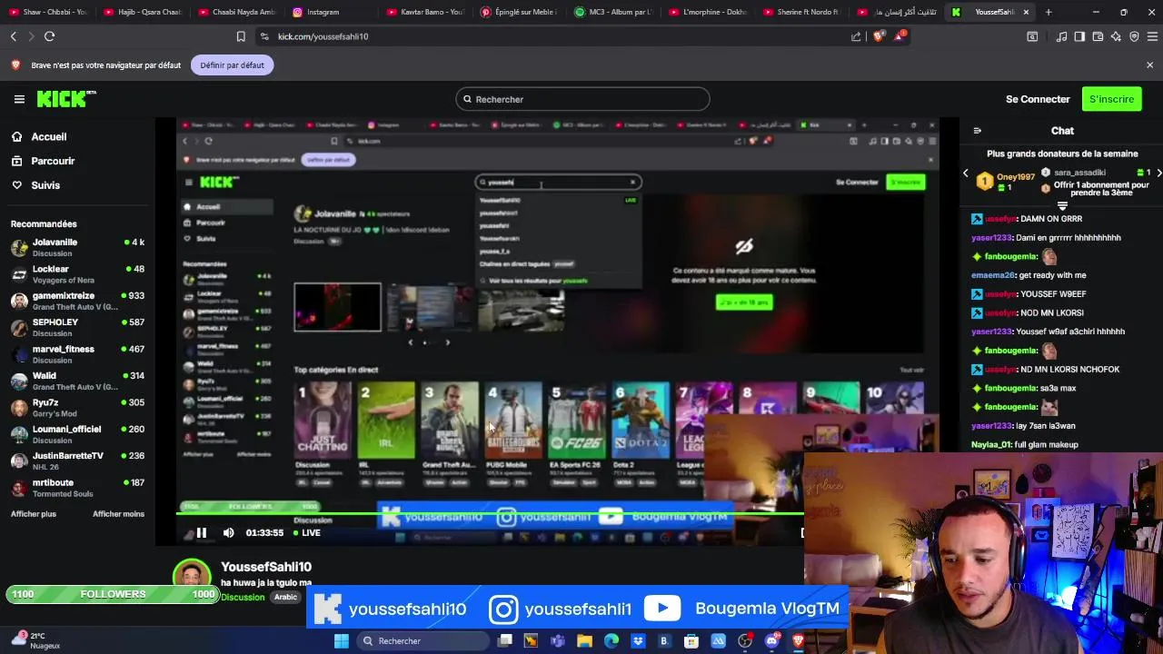The height and width of the screenshot is (654, 1163).
Task: Collapse list with Afficher moins
Action: (x=118, y=514)
